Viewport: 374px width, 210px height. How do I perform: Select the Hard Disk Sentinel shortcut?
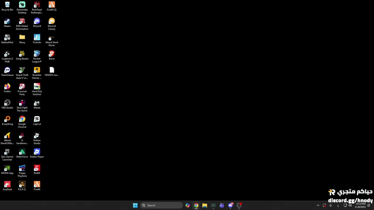click(37, 89)
